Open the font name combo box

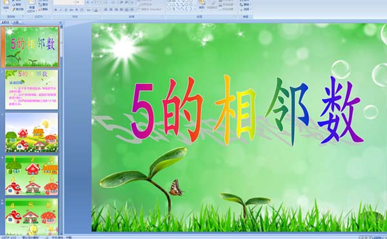[64, 3]
